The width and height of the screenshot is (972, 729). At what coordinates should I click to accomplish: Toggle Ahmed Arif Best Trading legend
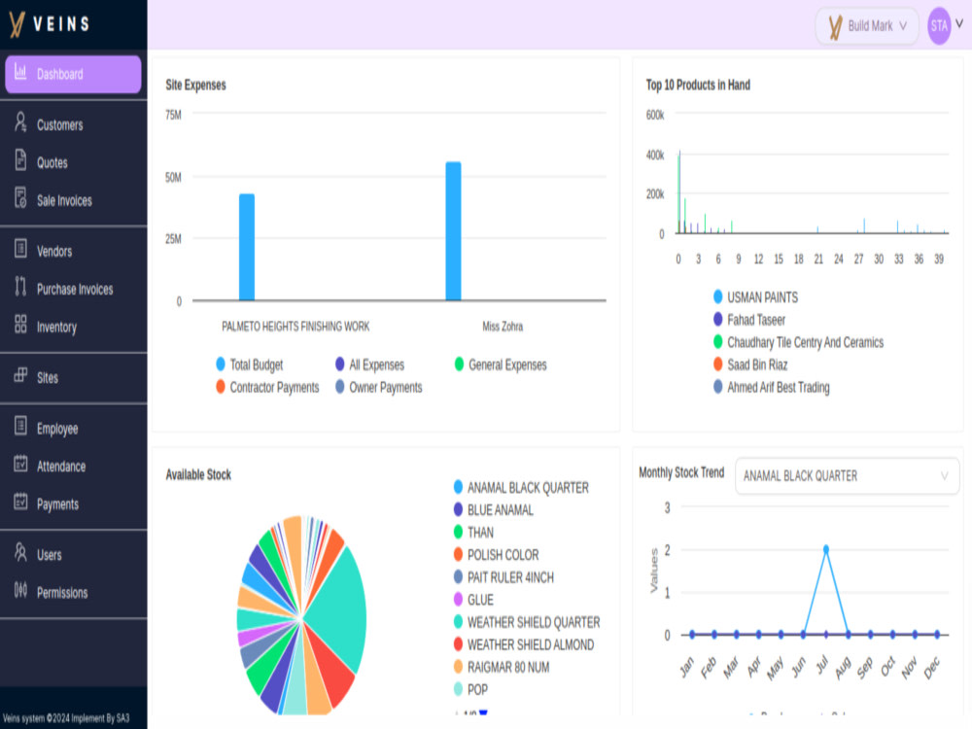click(x=771, y=388)
